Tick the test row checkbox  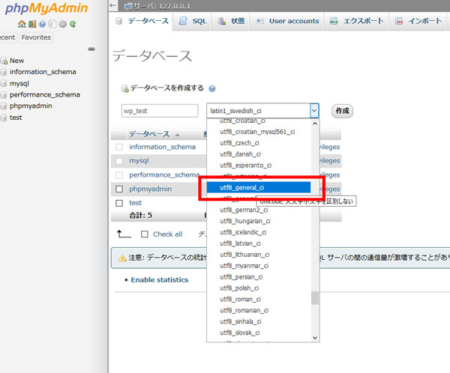pos(119,203)
